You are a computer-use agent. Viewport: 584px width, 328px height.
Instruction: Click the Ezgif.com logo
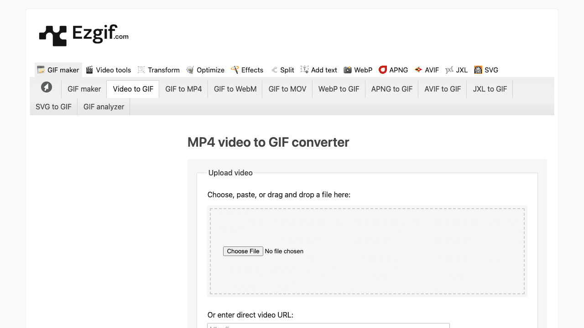point(84,34)
